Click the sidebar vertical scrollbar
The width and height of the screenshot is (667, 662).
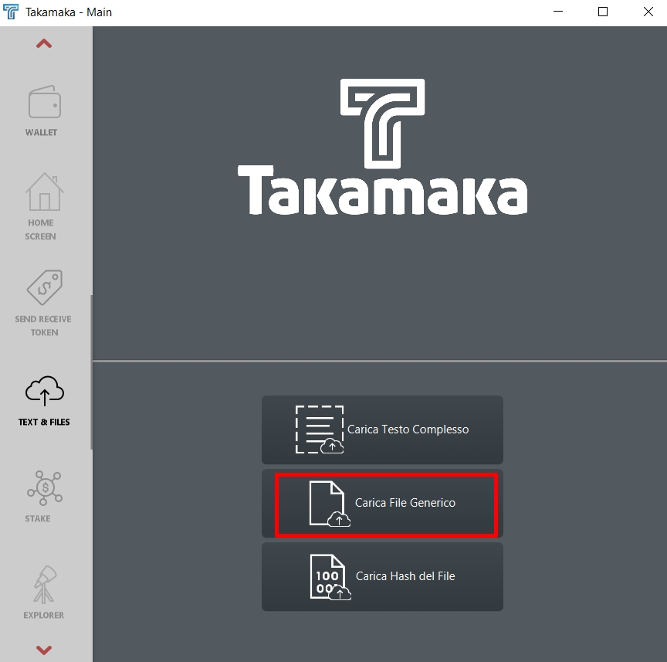tap(91, 372)
